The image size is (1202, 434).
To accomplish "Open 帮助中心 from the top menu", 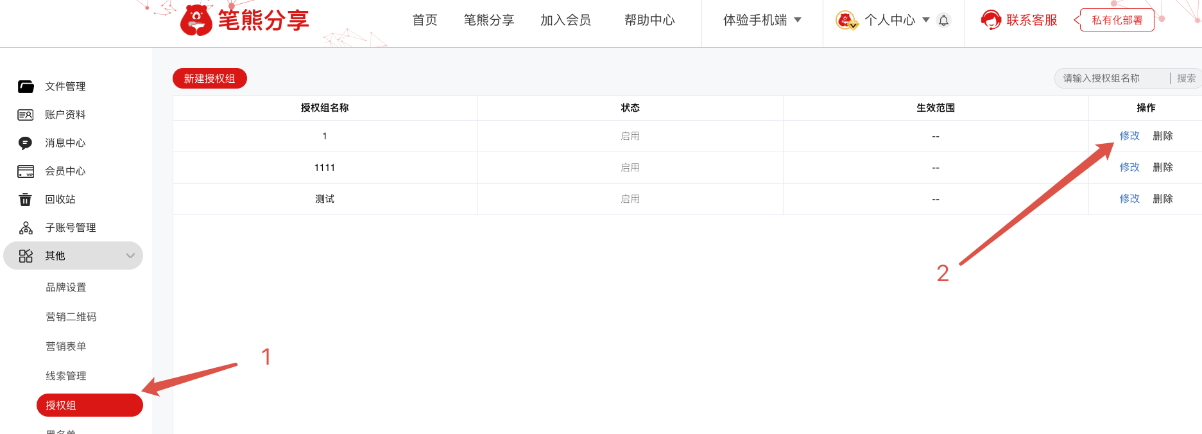I will pyautogui.click(x=649, y=21).
